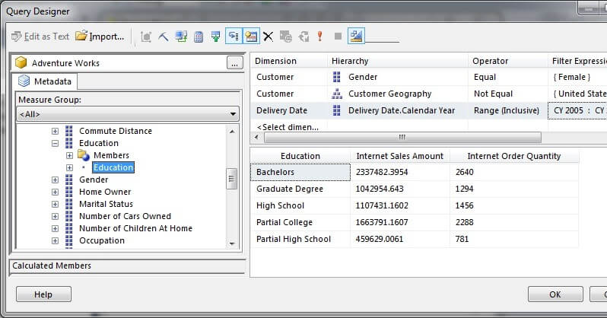Screen dimensions: 607x318
Task: Run the query with the red exclamation icon
Action: click(x=319, y=37)
